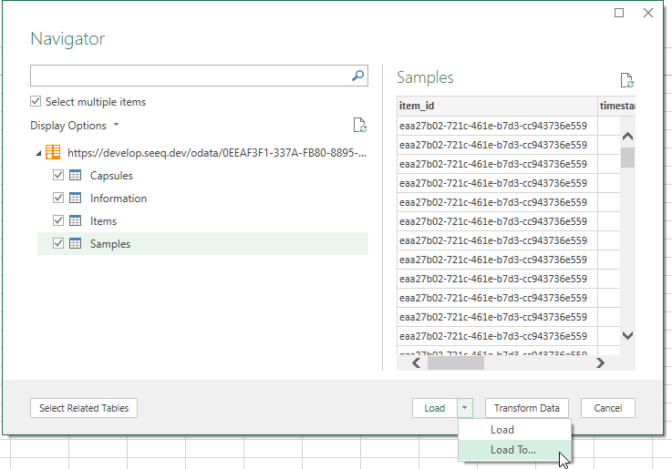Screen dimensions: 672x469
Task: Click the Samples table icon
Action: pos(75,244)
